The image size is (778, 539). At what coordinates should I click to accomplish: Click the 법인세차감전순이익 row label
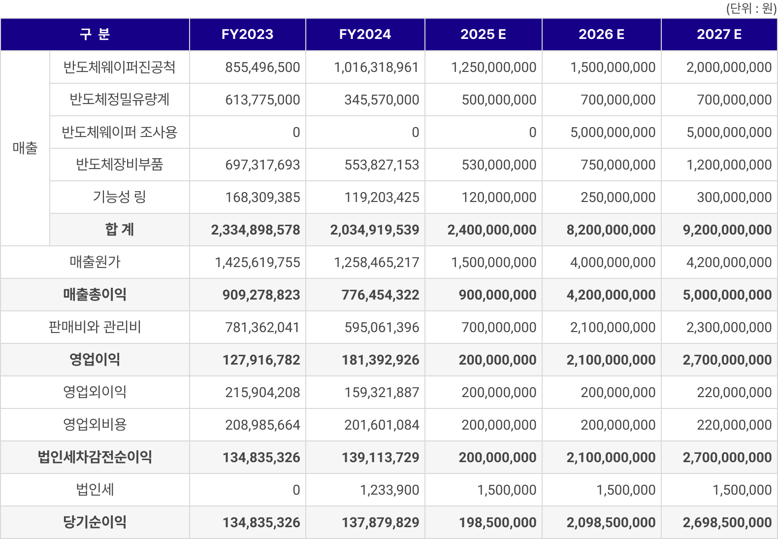point(95,457)
